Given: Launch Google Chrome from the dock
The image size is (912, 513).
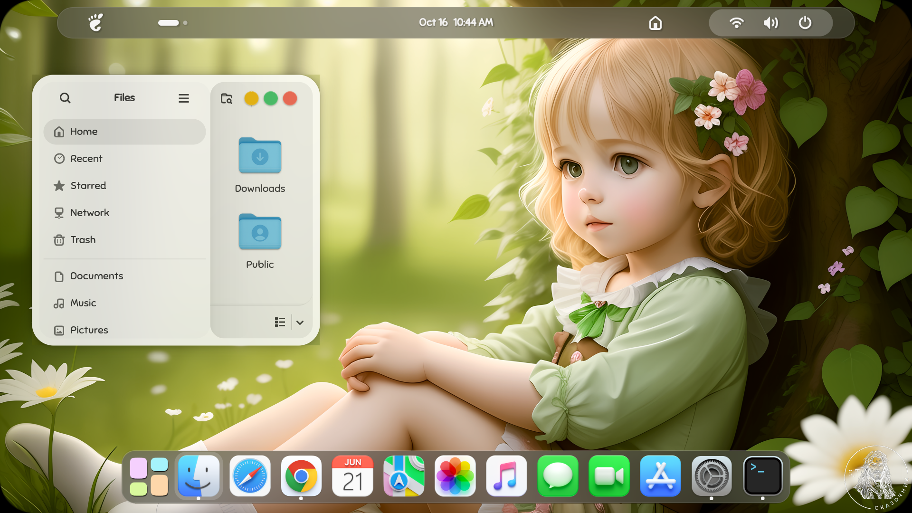Looking at the screenshot, I should (301, 476).
